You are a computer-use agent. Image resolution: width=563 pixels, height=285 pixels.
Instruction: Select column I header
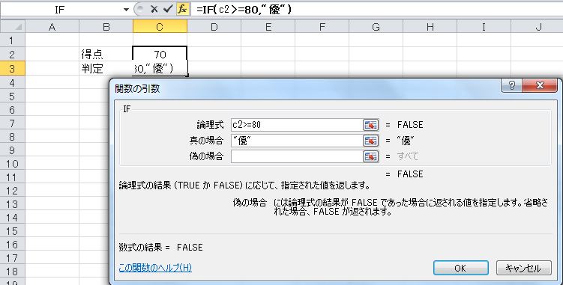pos(484,26)
